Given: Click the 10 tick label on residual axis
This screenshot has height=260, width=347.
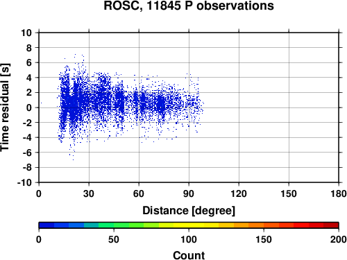Looking at the screenshot, I should (x=26, y=33).
